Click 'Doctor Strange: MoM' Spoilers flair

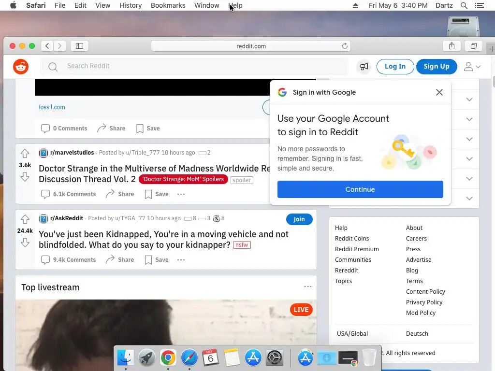click(x=183, y=179)
